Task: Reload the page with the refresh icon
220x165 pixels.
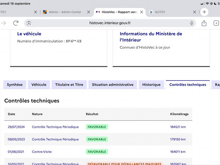Action: pyautogui.click(x=16, y=23)
